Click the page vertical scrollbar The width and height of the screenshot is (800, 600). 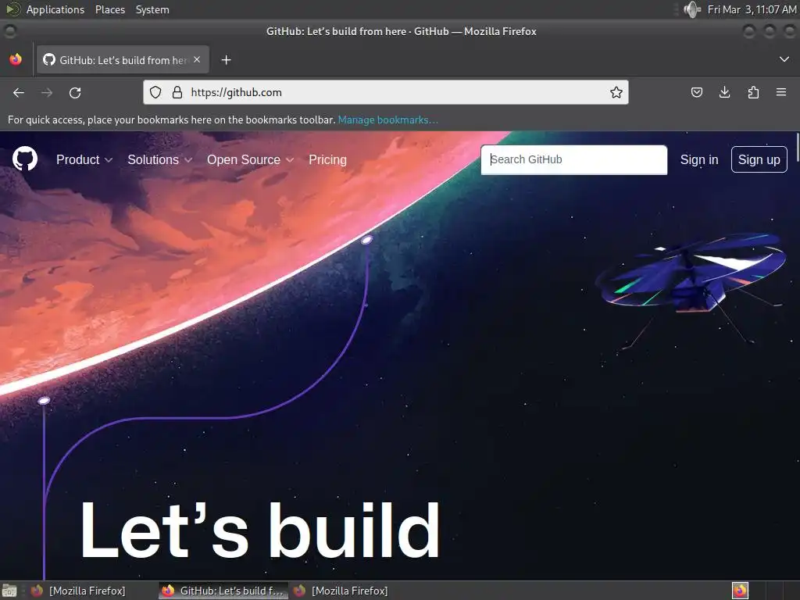coord(798,147)
